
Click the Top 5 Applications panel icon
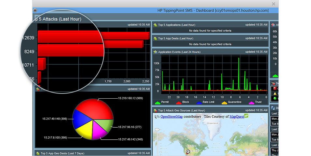click(x=155, y=25)
